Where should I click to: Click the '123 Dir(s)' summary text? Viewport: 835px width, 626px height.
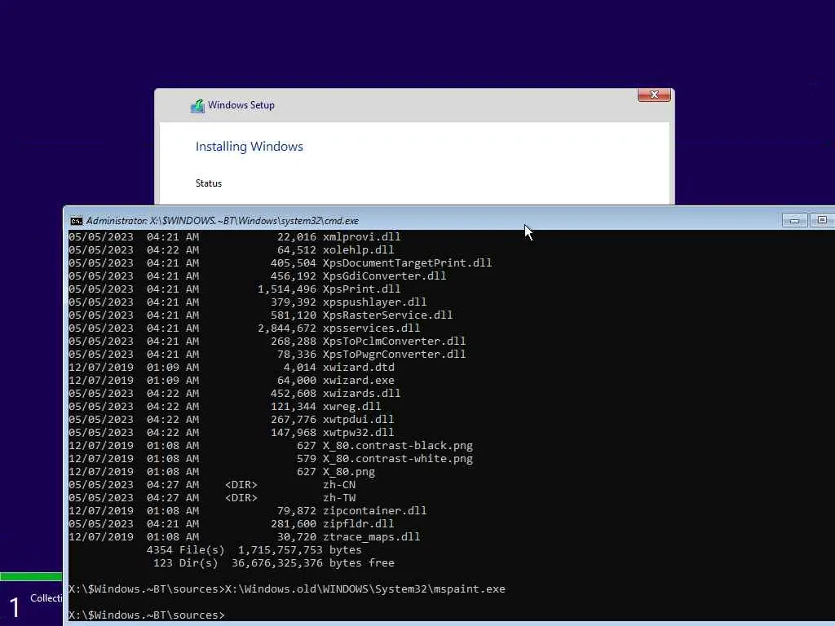pos(185,562)
